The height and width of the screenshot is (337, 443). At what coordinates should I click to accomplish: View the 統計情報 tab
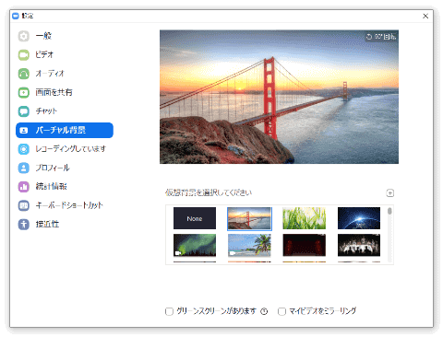65,187
